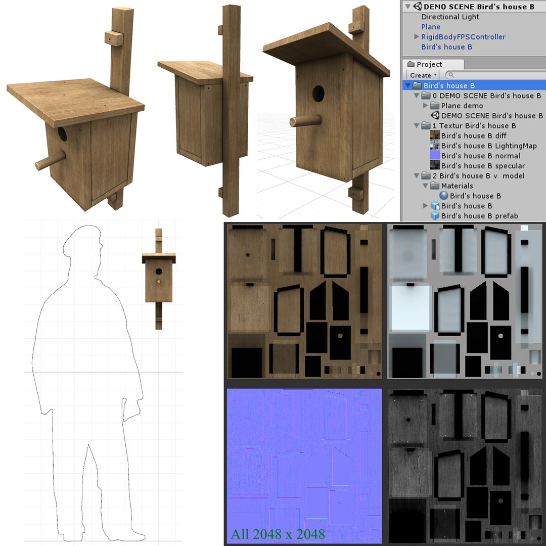Select the text 'Bird's house B normal'
The image size is (546, 546).
(481, 156)
